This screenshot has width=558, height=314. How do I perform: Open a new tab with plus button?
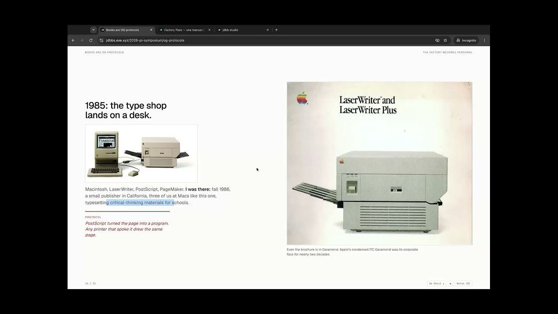(276, 30)
